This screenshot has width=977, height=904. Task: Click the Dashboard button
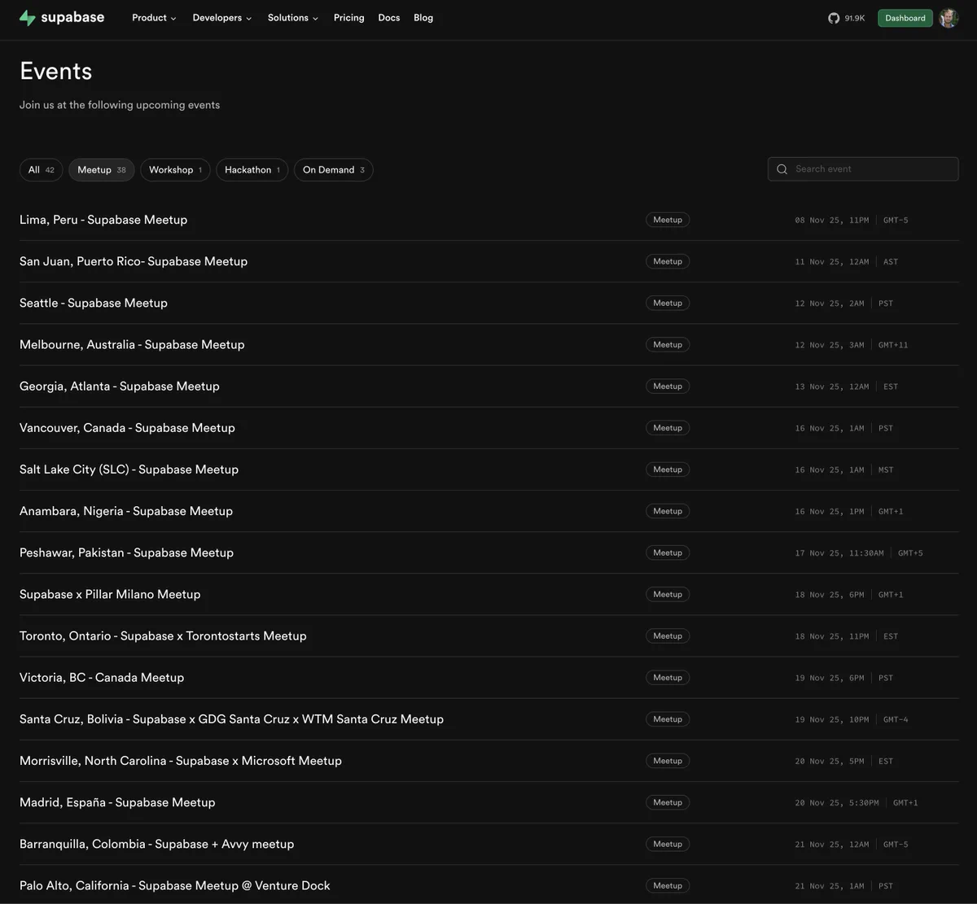[905, 18]
